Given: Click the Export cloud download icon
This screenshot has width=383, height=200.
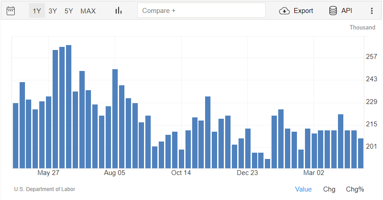Looking at the screenshot, I should (x=284, y=11).
